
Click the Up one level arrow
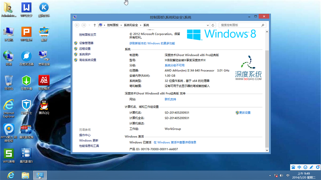click(95, 25)
